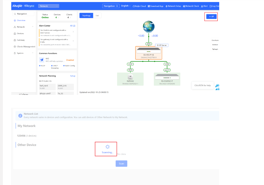Viewport: 264px width, 185px height.
Task: Open Batch Config common function
Action: coord(69,66)
